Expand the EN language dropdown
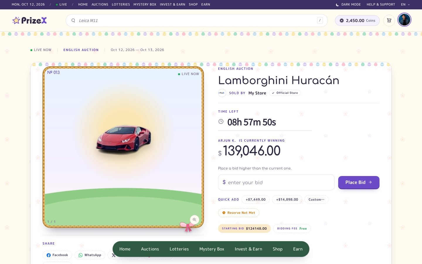Viewport: 422px width, 264px height. pyautogui.click(x=405, y=5)
